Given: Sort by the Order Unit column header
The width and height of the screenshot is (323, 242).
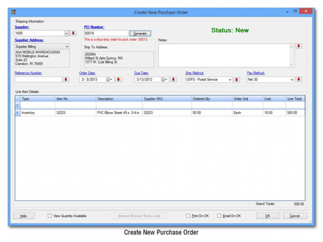Looking at the screenshot, I should [248, 99].
